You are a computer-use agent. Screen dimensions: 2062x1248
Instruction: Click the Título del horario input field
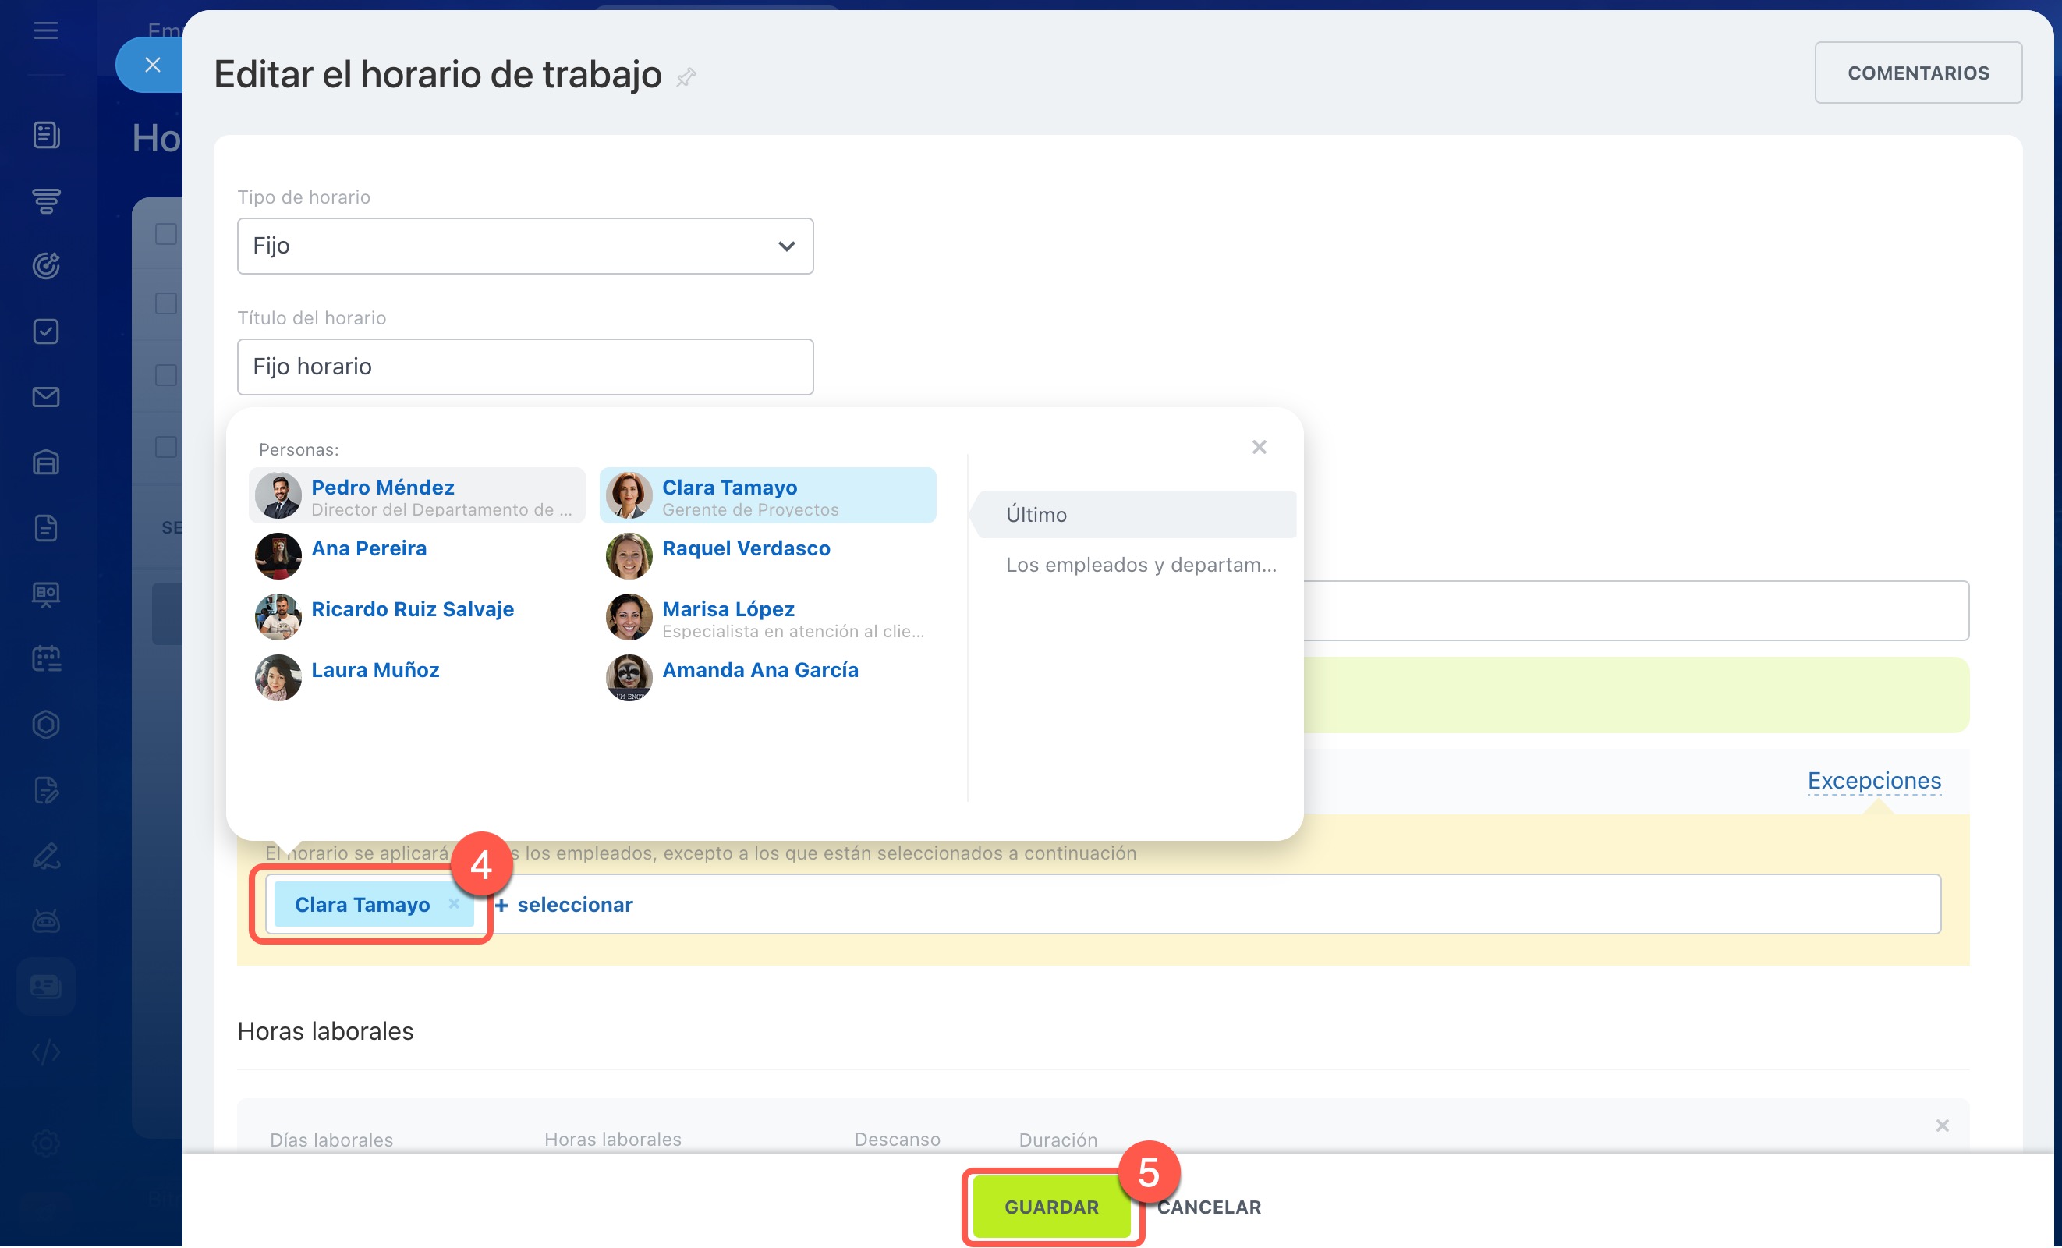point(525,367)
